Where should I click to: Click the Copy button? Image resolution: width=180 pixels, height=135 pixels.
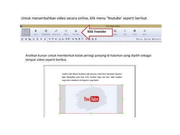139,39
